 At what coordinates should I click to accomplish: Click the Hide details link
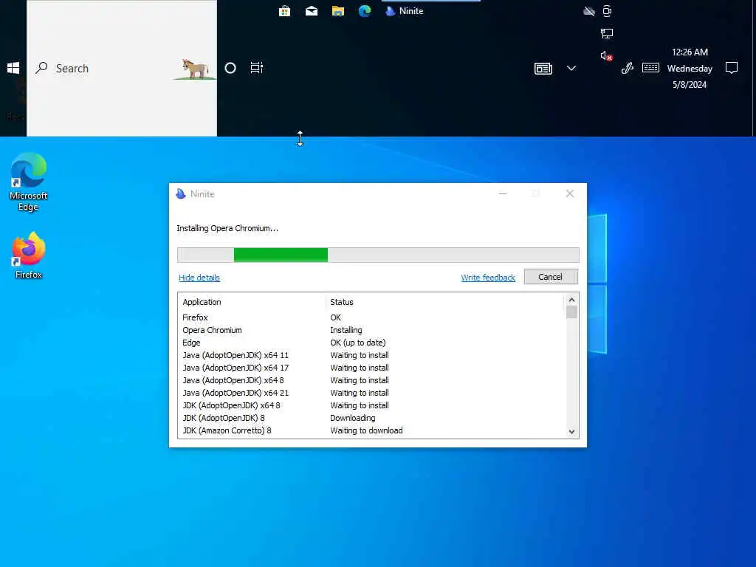coord(199,278)
